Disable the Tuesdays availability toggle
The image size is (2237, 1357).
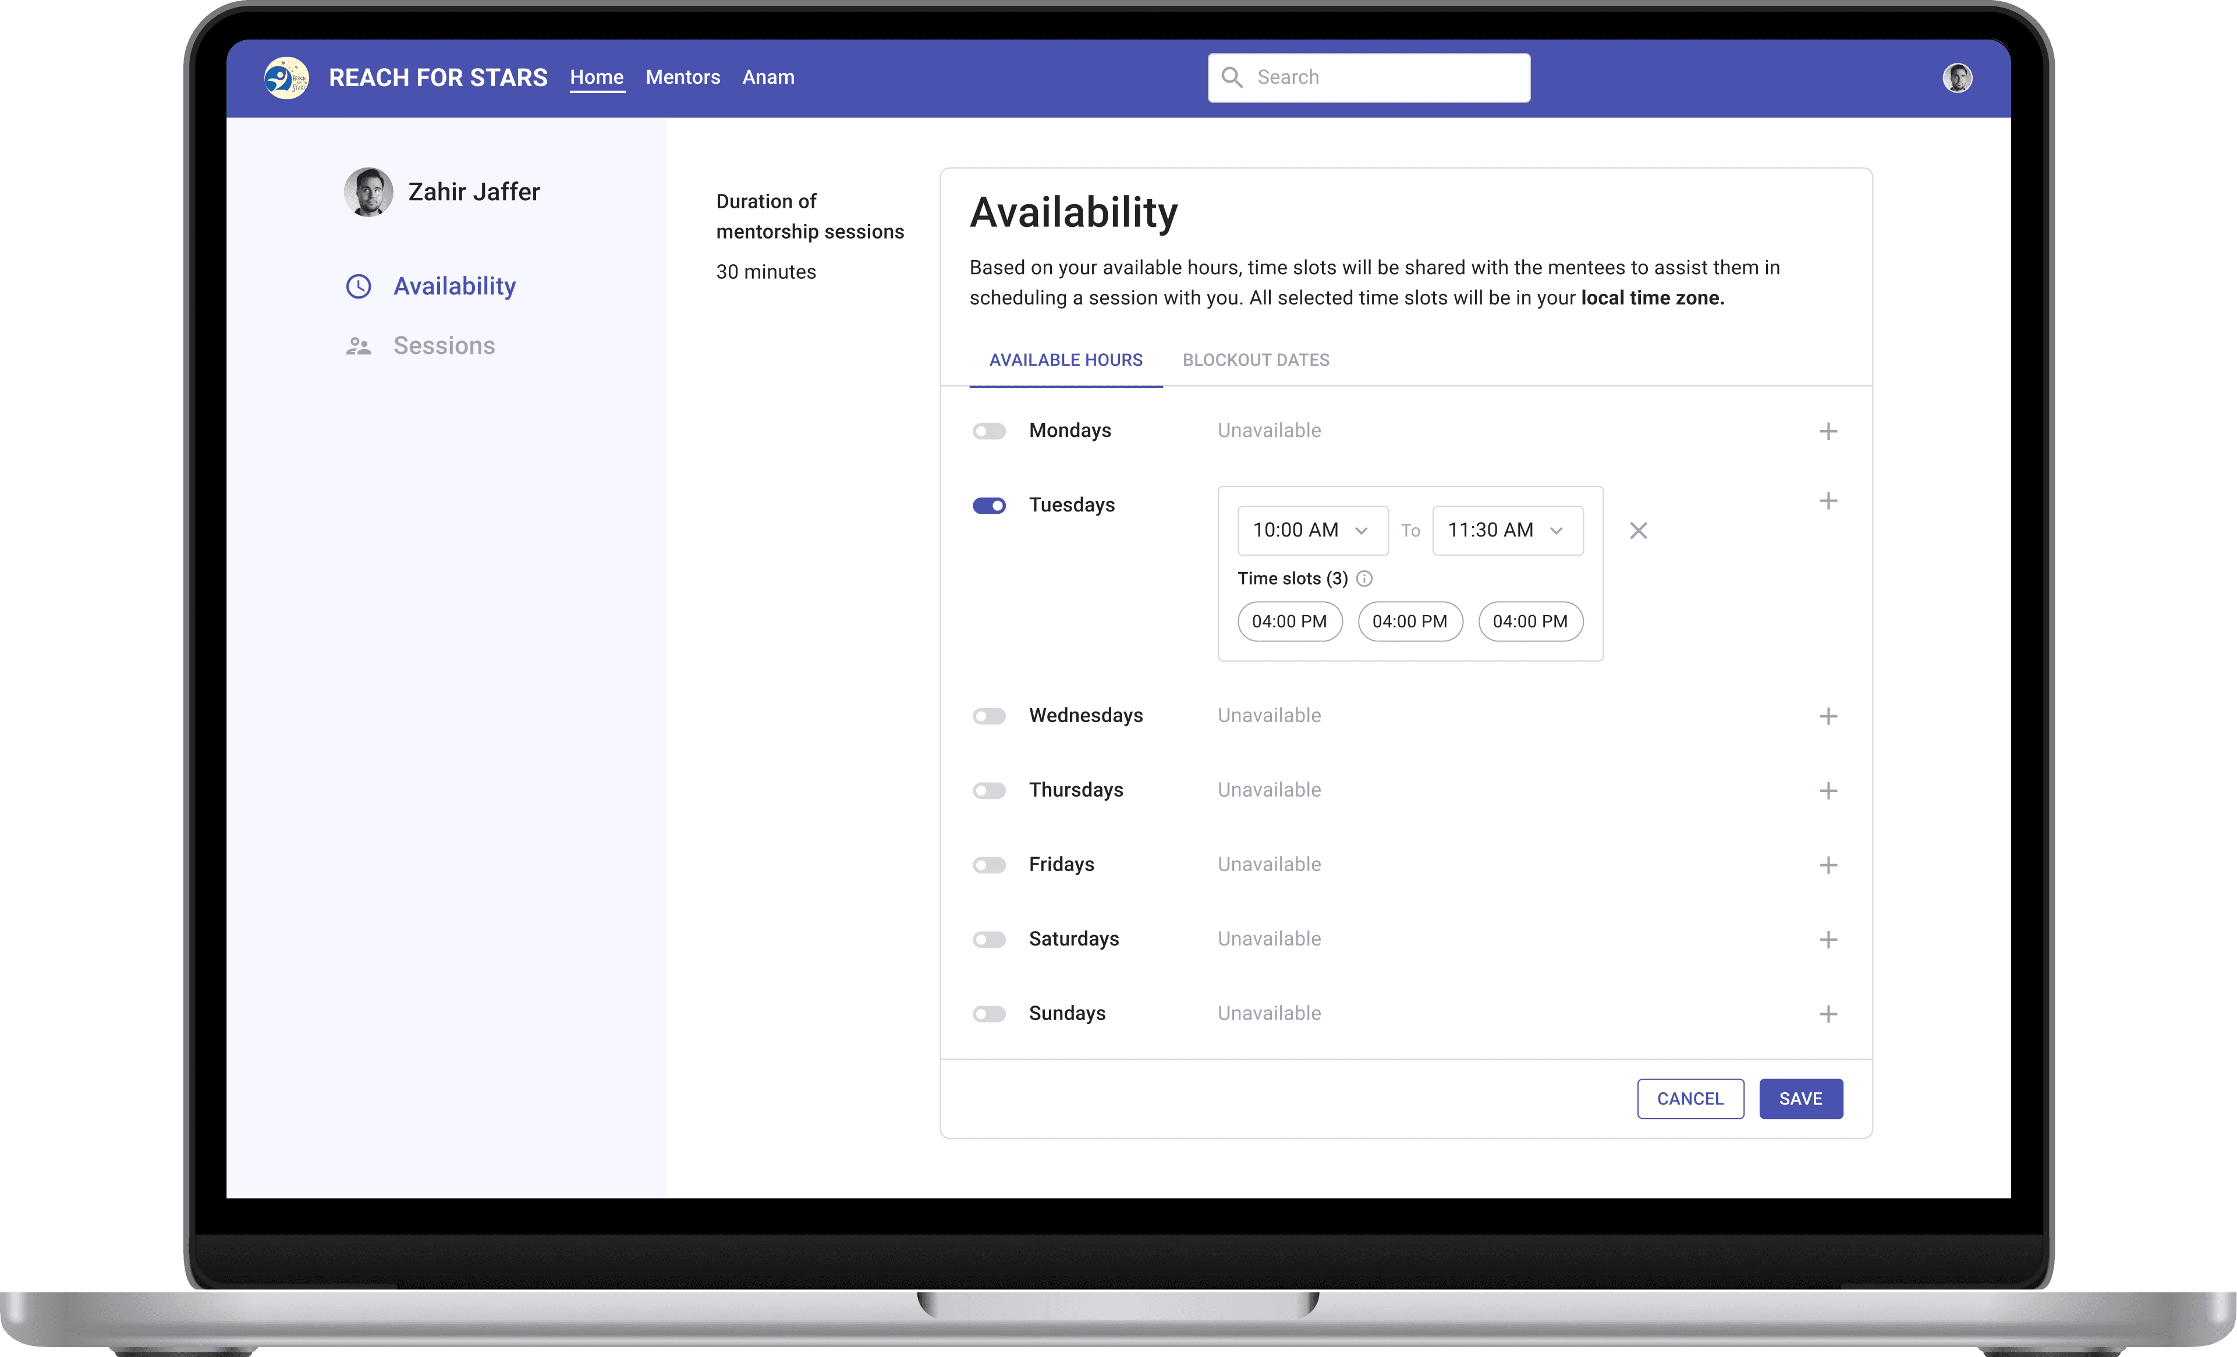[x=988, y=506]
